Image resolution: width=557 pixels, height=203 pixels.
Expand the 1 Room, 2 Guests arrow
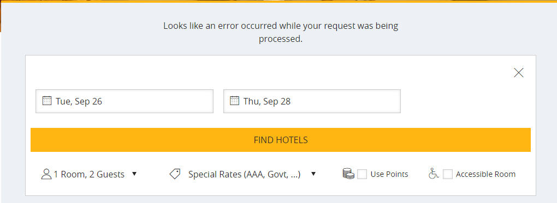(134, 174)
